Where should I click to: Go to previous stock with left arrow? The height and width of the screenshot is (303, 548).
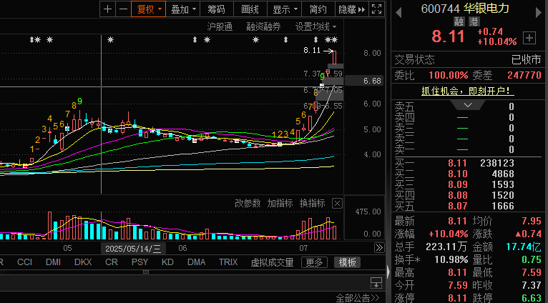tap(398, 9)
